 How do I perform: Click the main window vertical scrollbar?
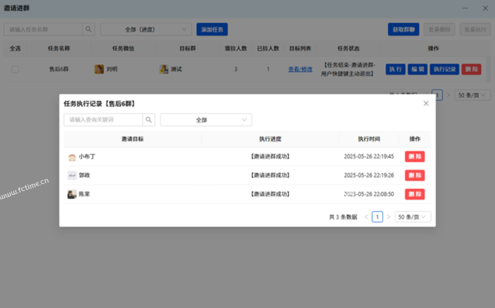[x=488, y=69]
